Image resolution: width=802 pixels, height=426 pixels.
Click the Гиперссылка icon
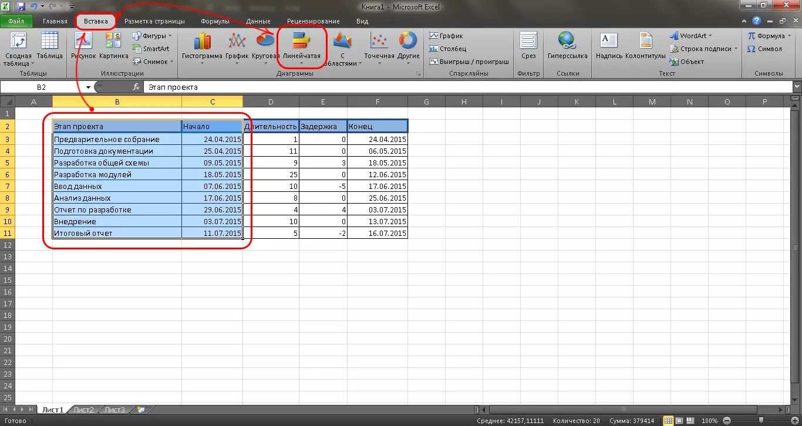pos(567,46)
